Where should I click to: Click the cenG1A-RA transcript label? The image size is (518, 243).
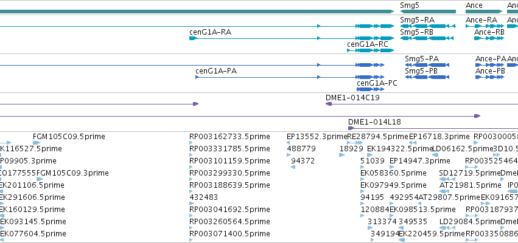(x=210, y=32)
